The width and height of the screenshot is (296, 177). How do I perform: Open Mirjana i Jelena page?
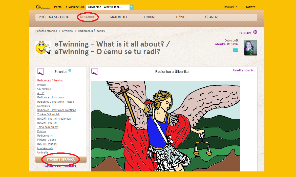click(x=47, y=140)
